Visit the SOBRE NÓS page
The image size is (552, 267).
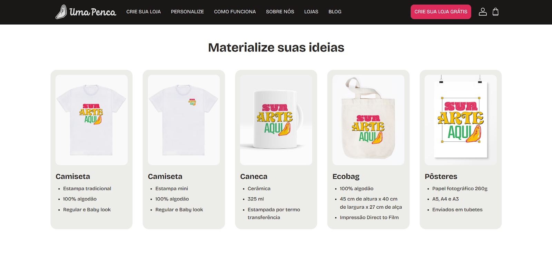click(280, 12)
